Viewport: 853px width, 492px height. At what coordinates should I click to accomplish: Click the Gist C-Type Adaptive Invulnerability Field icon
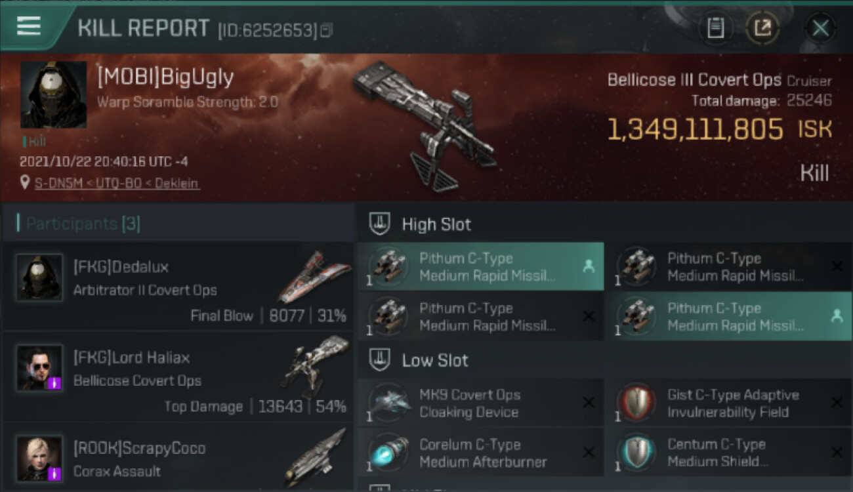[636, 403]
